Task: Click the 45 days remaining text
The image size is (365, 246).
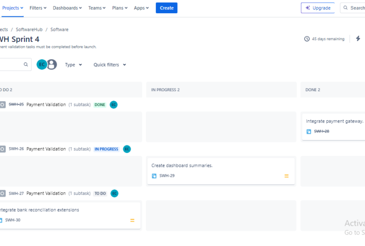Action: point(328,39)
